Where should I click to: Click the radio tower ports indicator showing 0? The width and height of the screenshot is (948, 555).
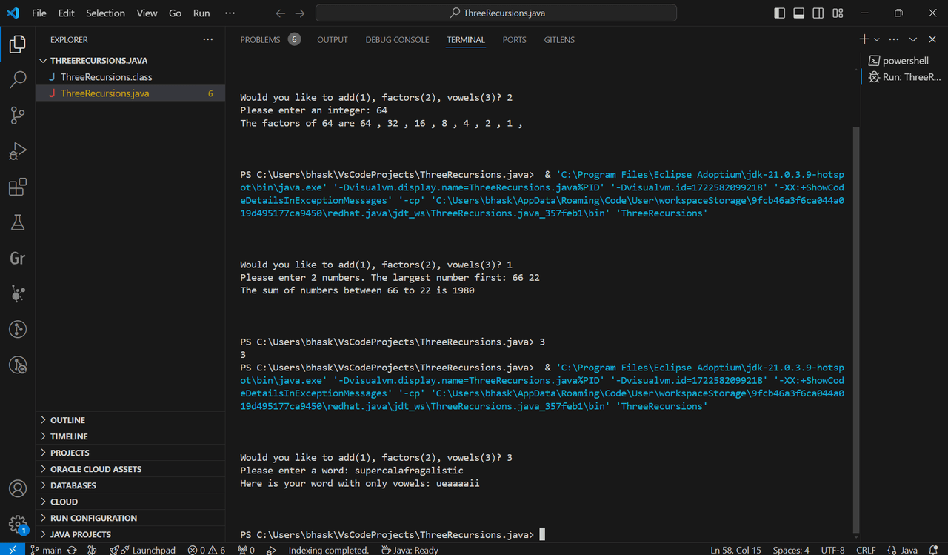tap(246, 550)
